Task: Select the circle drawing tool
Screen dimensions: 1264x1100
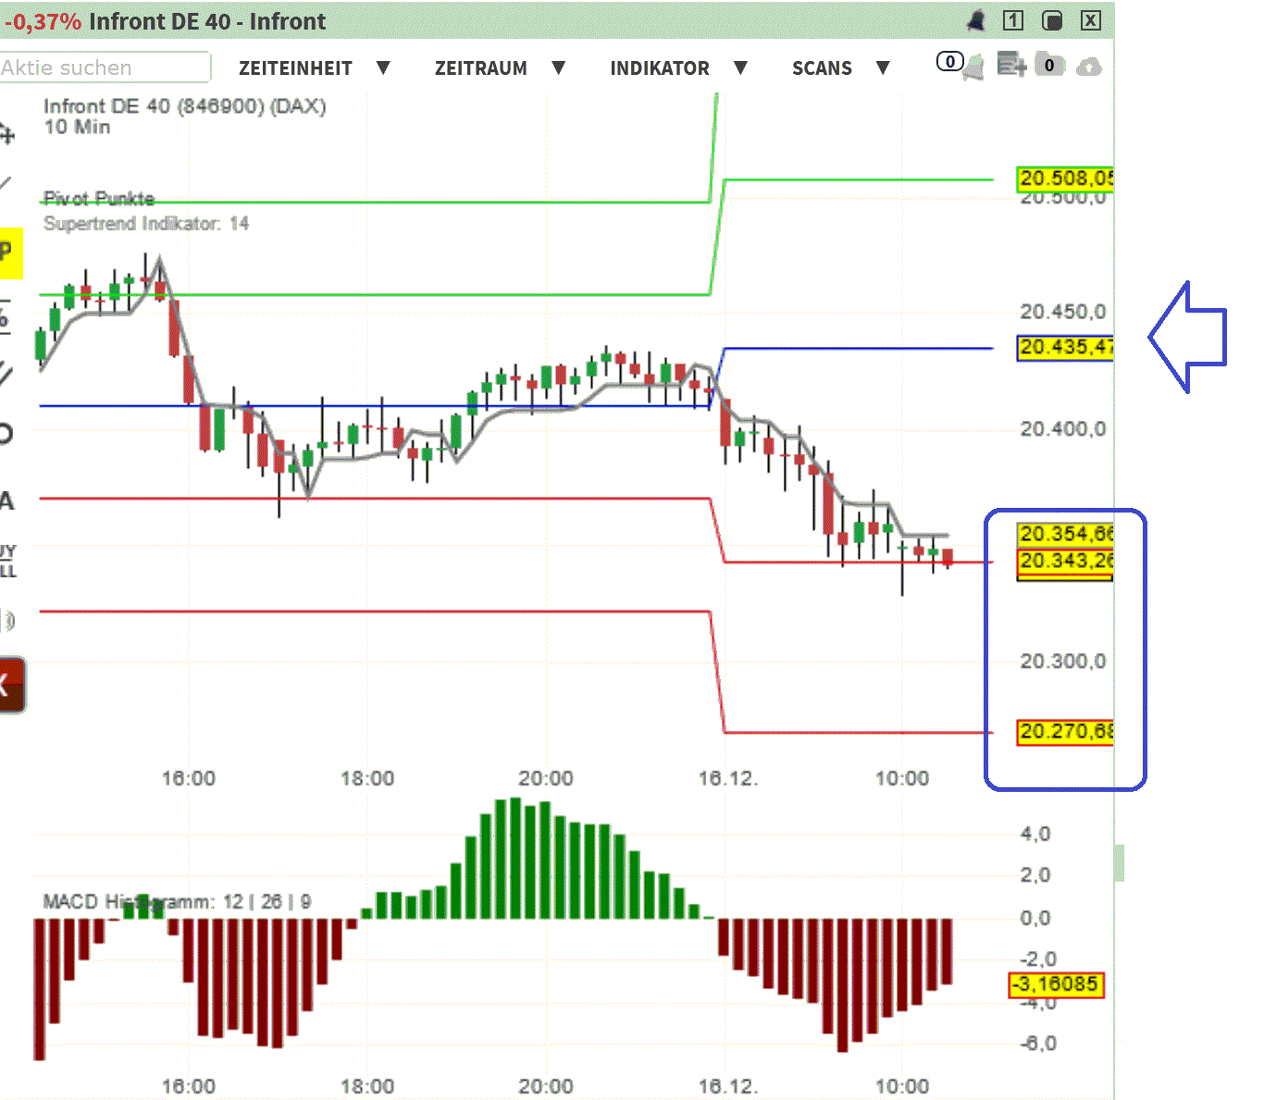Action: pos(7,435)
